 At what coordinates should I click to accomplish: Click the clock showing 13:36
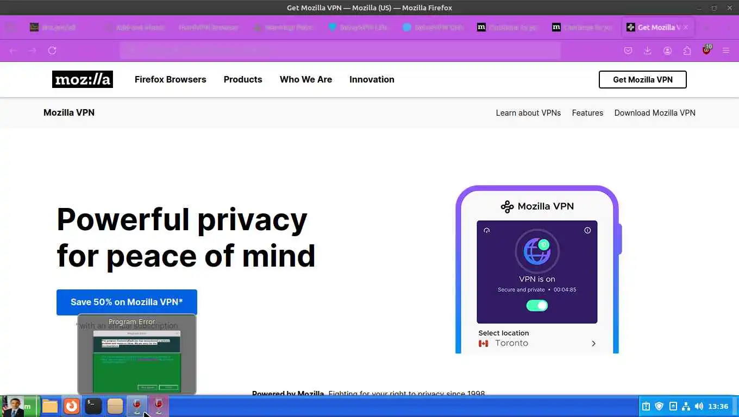718,406
